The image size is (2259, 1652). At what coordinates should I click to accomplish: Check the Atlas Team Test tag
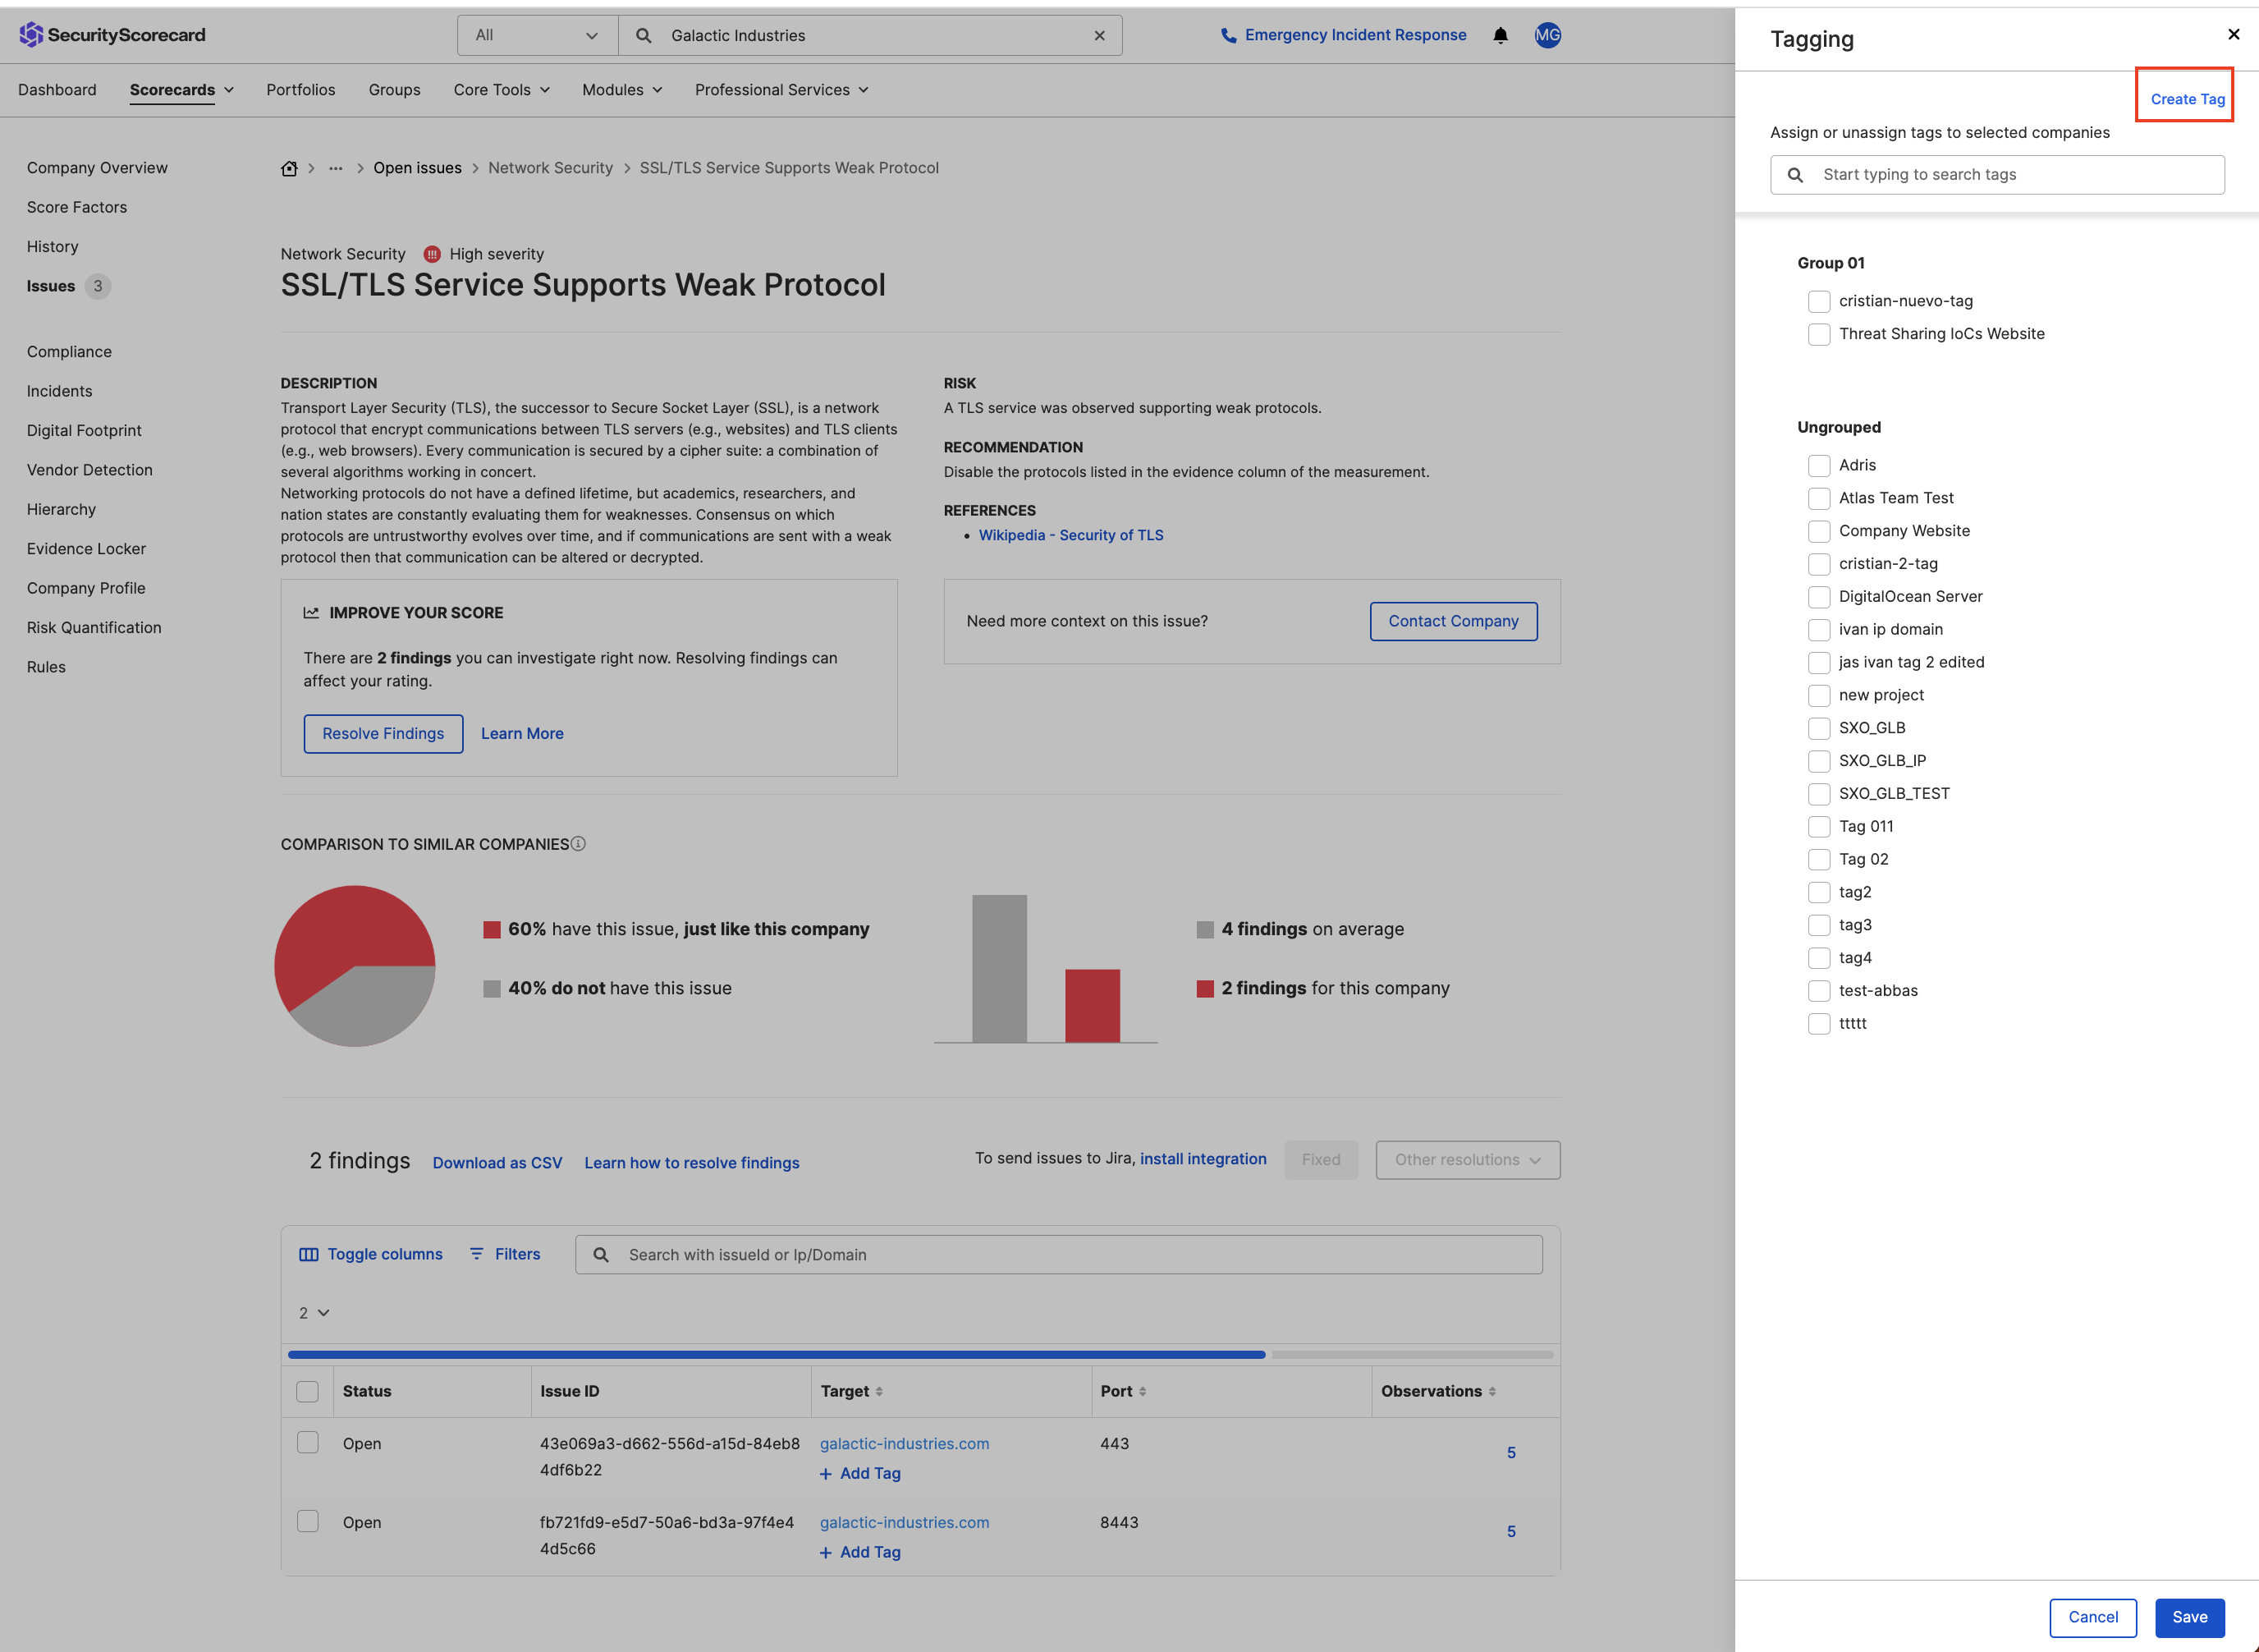[x=1819, y=498]
